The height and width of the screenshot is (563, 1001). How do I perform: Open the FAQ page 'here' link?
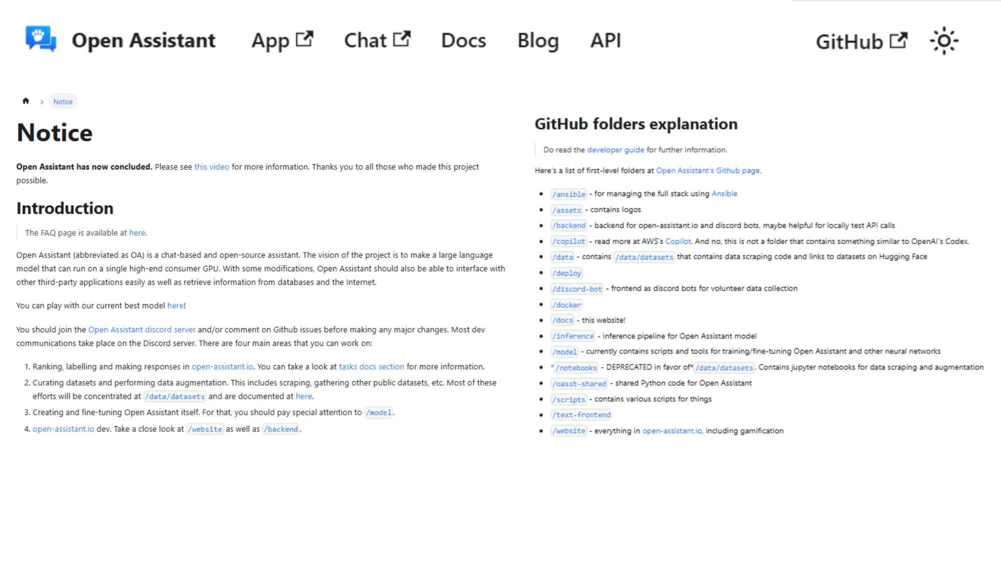tap(137, 233)
